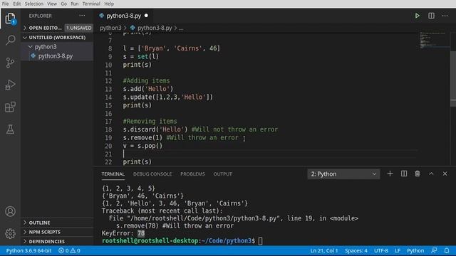The image size is (456, 256).
Task: Show errors and warnings count
Action: click(x=69, y=250)
